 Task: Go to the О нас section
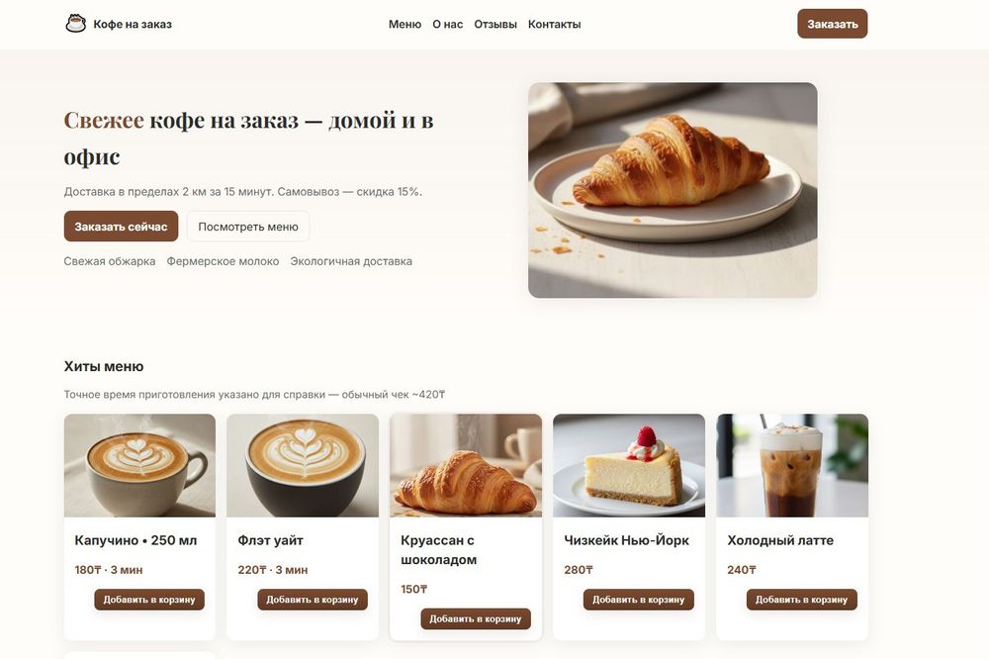click(447, 24)
